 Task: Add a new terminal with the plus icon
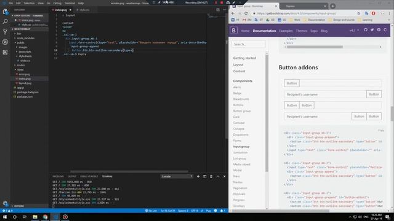[198, 176]
